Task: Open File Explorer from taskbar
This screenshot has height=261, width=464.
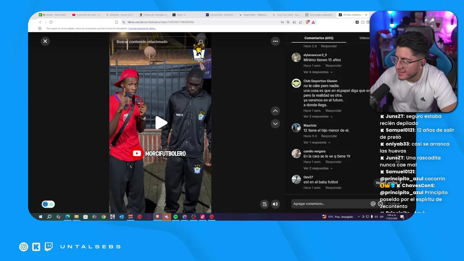Action: (76, 217)
